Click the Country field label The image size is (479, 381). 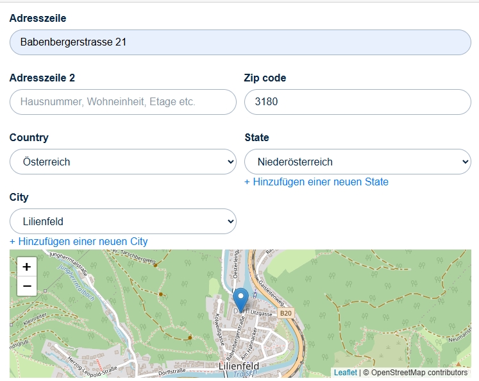(x=29, y=137)
